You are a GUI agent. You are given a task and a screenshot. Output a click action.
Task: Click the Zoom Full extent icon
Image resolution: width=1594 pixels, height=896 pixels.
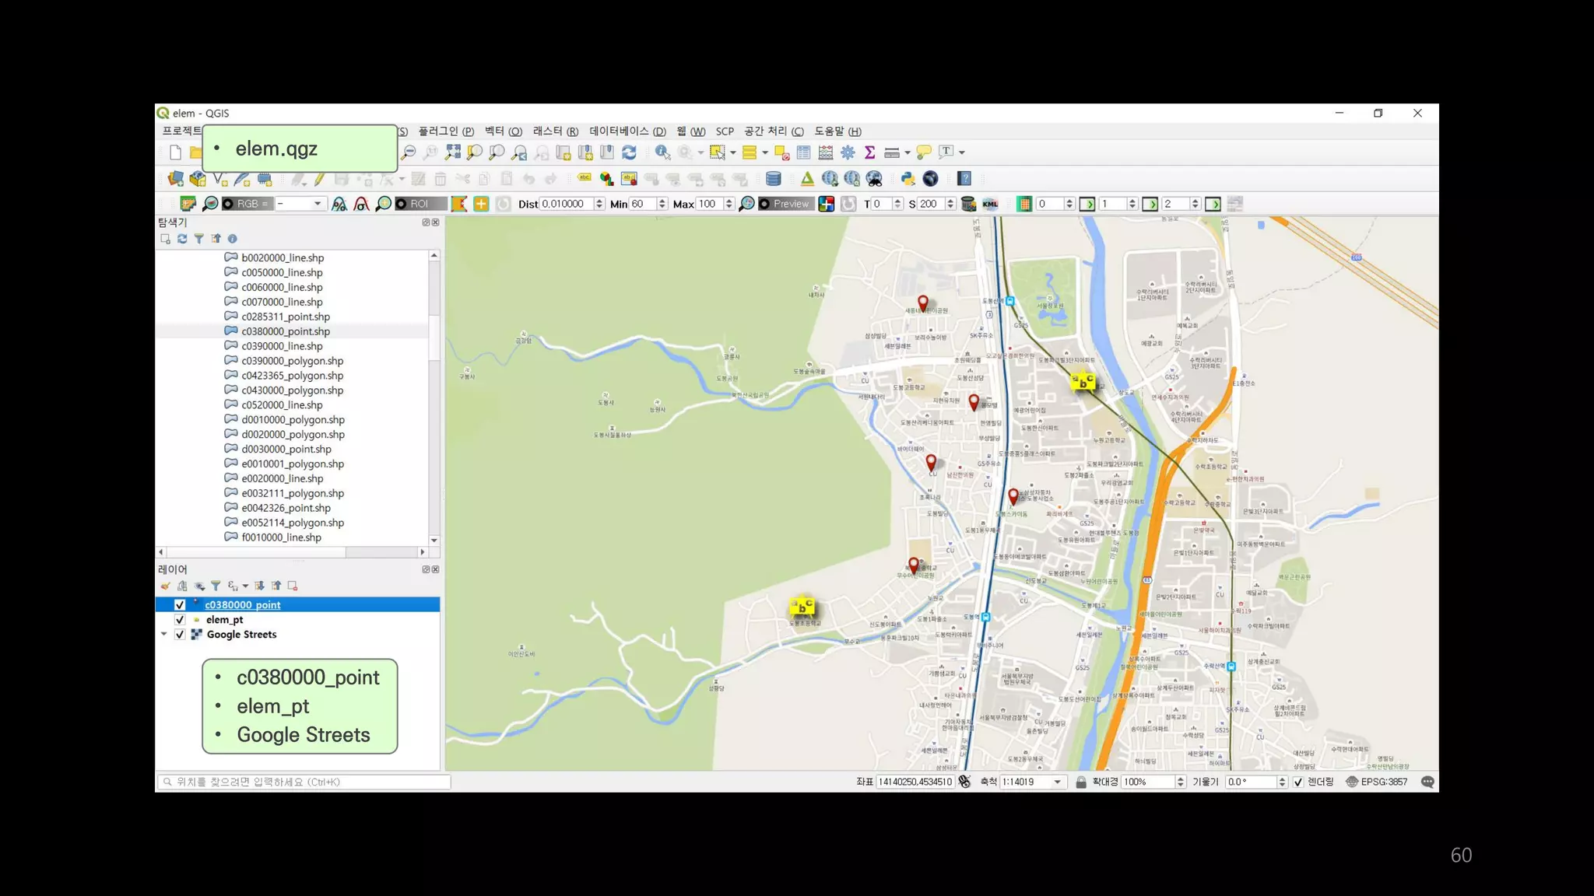click(x=453, y=152)
